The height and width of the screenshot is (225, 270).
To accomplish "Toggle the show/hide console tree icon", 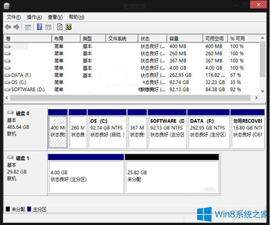I will pos(28,27).
